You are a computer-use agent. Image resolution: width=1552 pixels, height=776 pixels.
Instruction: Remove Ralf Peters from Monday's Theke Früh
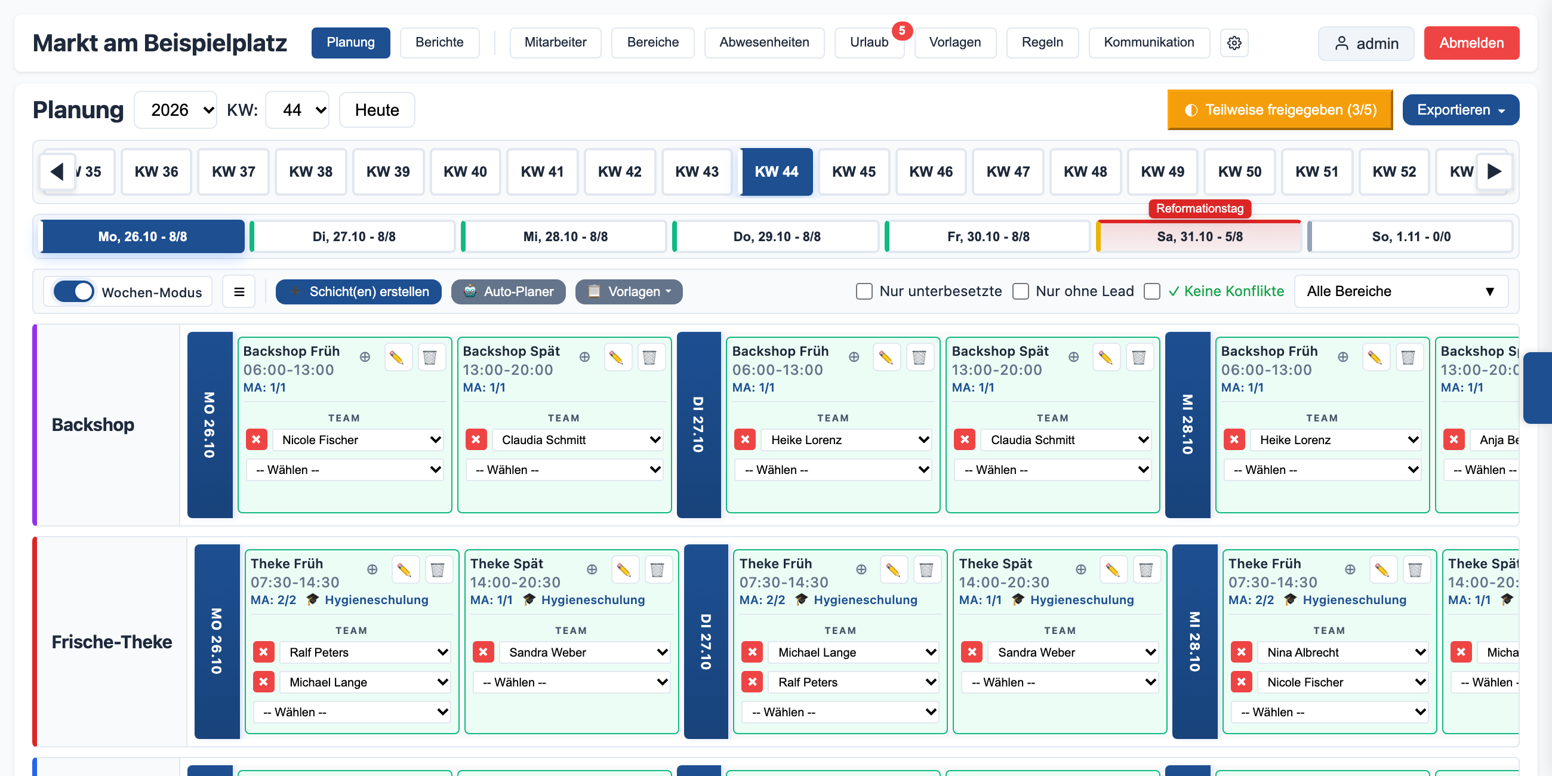(264, 652)
